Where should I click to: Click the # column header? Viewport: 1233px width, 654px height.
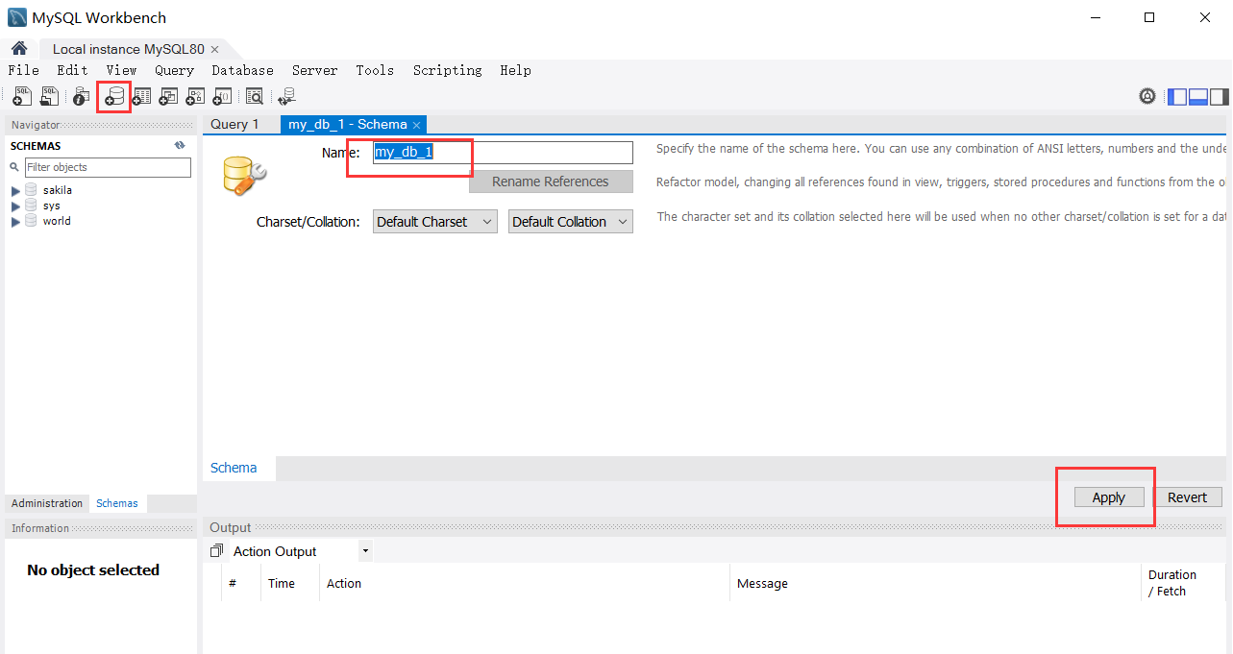click(x=241, y=583)
